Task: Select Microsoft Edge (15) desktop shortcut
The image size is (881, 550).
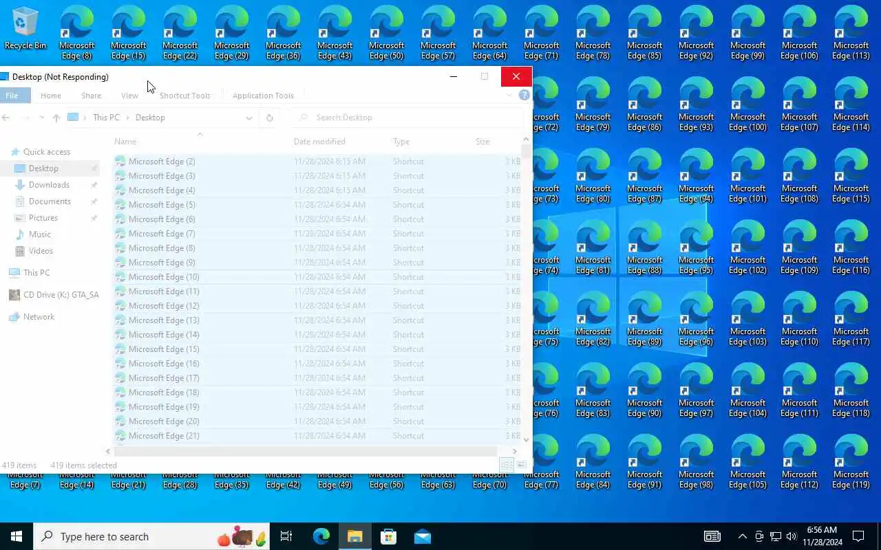Action: (x=129, y=33)
